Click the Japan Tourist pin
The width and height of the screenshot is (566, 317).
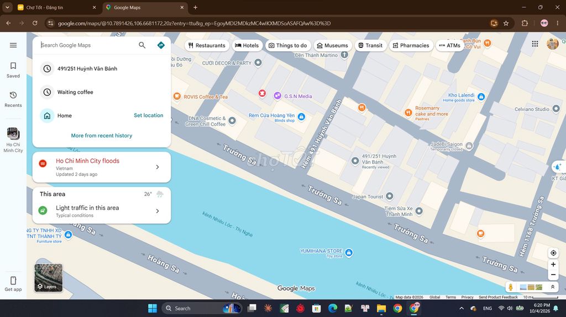tap(389, 196)
